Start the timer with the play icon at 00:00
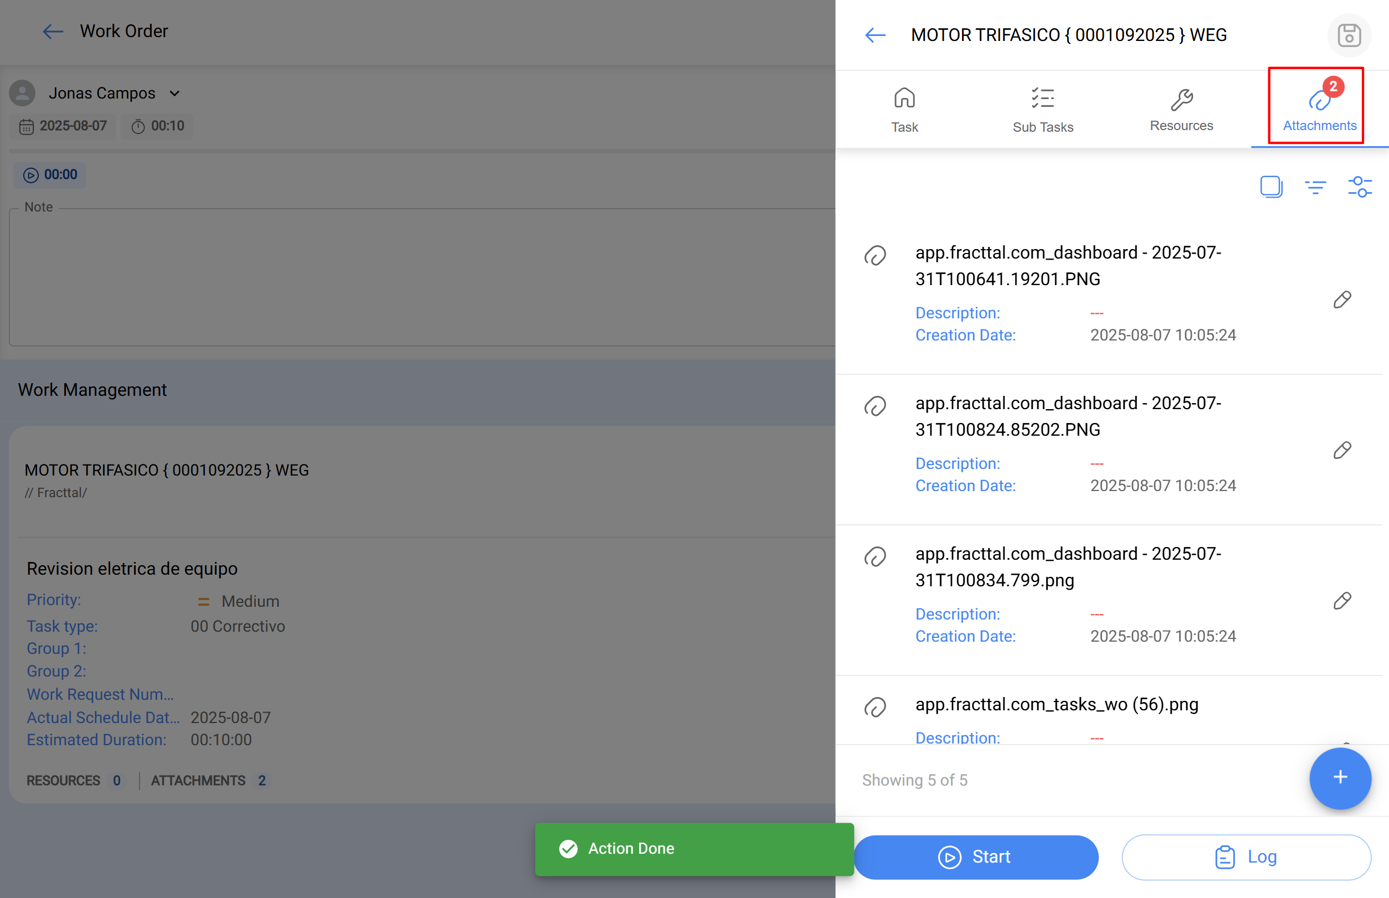 pos(30,174)
